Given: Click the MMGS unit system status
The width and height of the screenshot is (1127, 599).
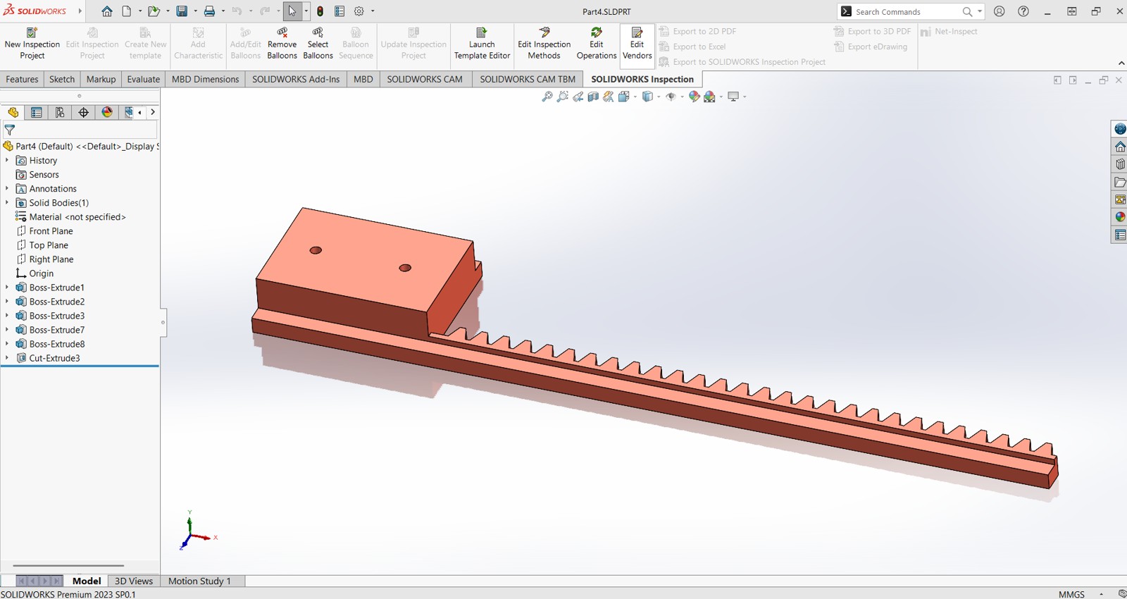Looking at the screenshot, I should pyautogui.click(x=1071, y=594).
